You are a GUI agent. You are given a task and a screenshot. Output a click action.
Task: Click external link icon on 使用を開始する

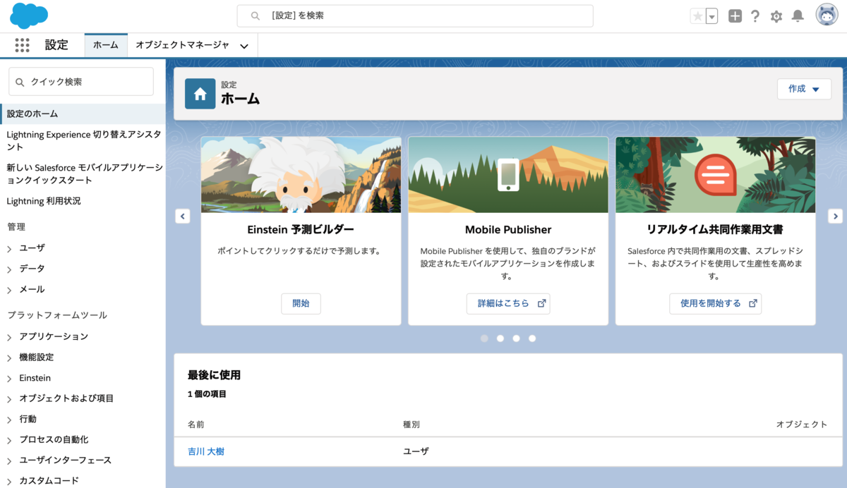753,303
